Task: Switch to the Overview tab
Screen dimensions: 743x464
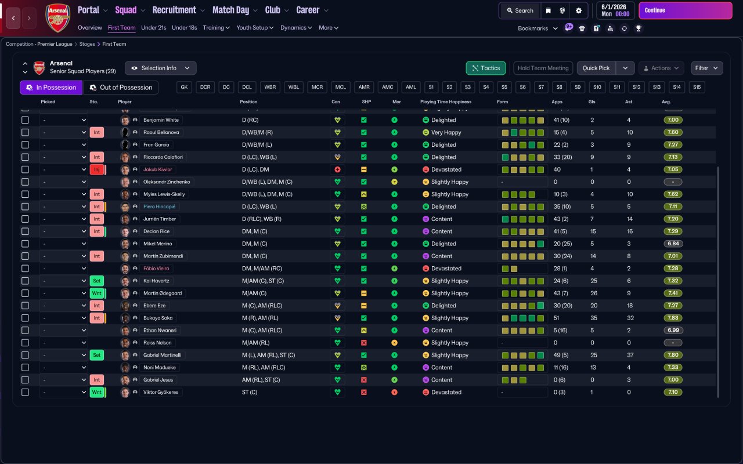Action: pos(90,28)
